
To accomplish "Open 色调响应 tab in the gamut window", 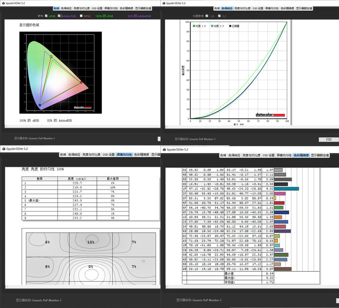I will pos(66,8).
